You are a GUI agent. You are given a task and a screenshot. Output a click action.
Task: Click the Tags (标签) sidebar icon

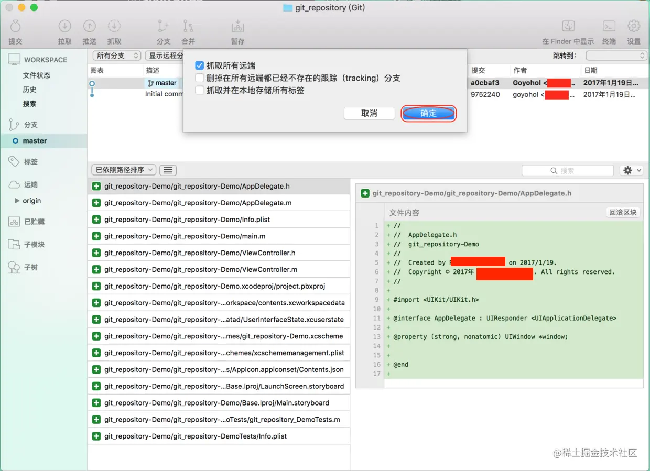14,161
